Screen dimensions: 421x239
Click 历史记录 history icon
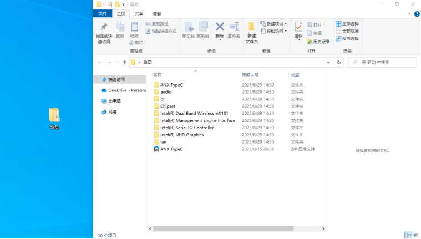tap(310, 42)
